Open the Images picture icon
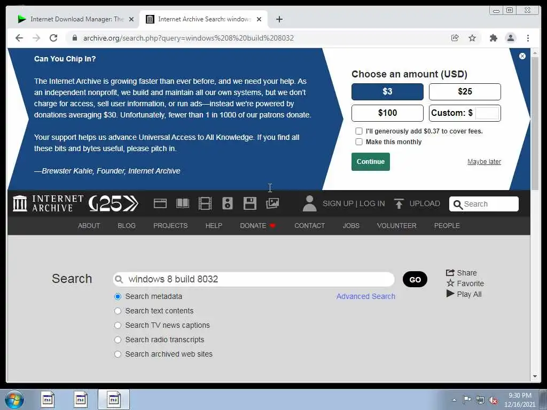 point(272,203)
